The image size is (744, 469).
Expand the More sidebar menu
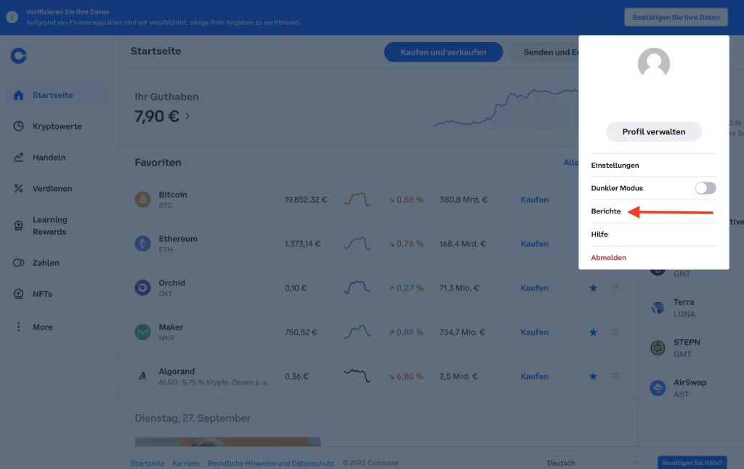click(x=42, y=327)
